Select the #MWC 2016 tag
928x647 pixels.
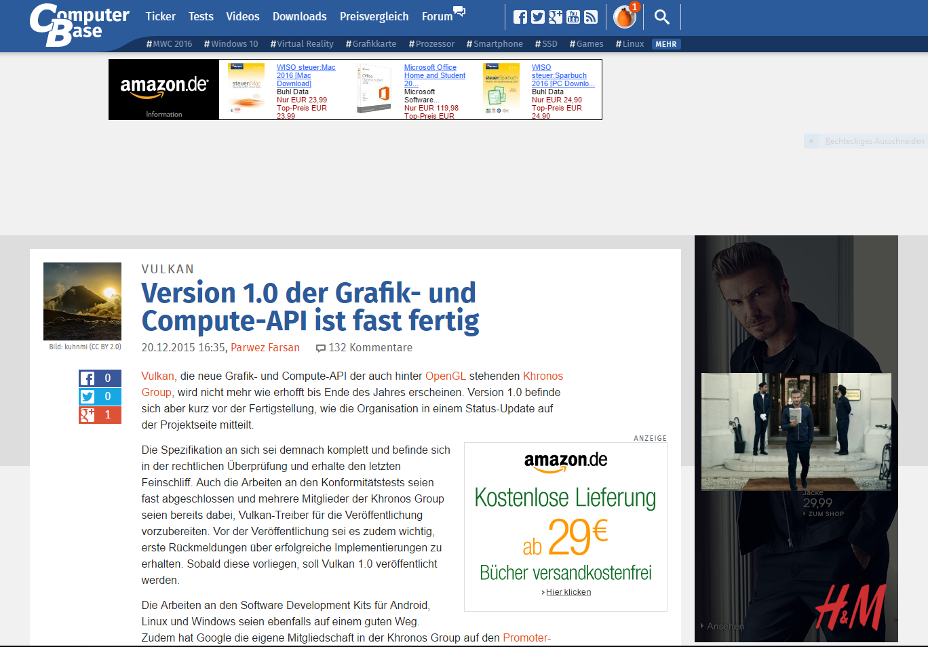169,44
